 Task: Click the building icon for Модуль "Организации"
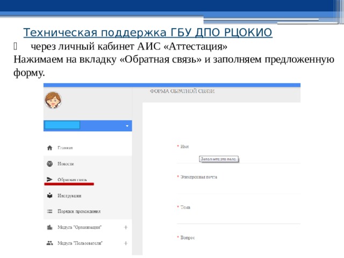pyautogui.click(x=50, y=227)
